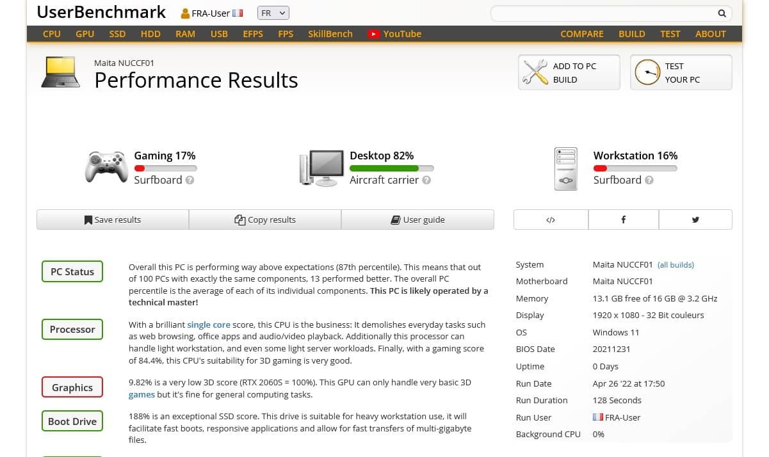
Task: Focus the top search input field
Action: click(x=603, y=13)
